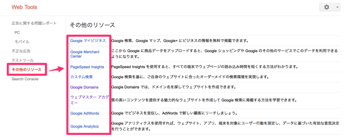Open the Google Domains link
The image size is (354, 140).
point(84,87)
